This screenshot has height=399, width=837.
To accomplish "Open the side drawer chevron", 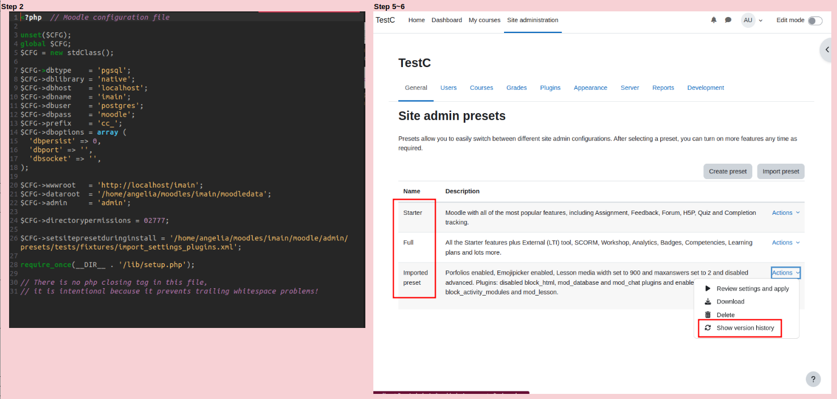I will click(828, 49).
